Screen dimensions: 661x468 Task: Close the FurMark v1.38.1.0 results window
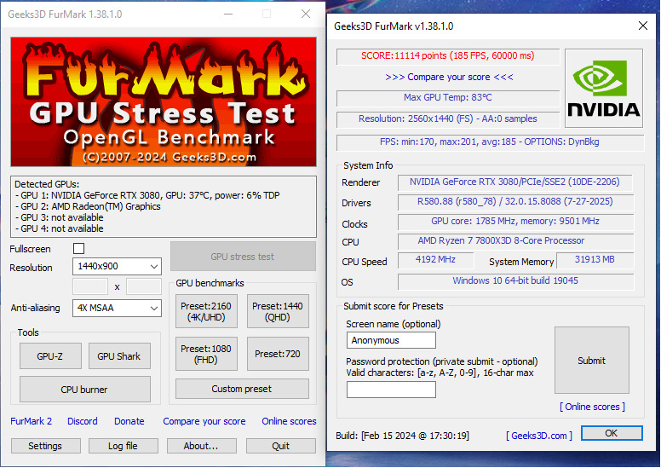(x=643, y=26)
